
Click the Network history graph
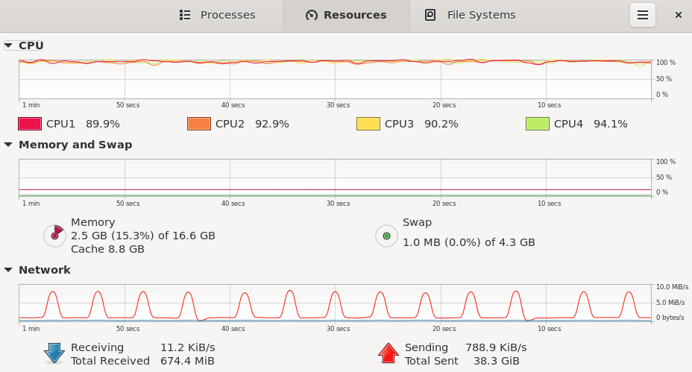pos(335,303)
